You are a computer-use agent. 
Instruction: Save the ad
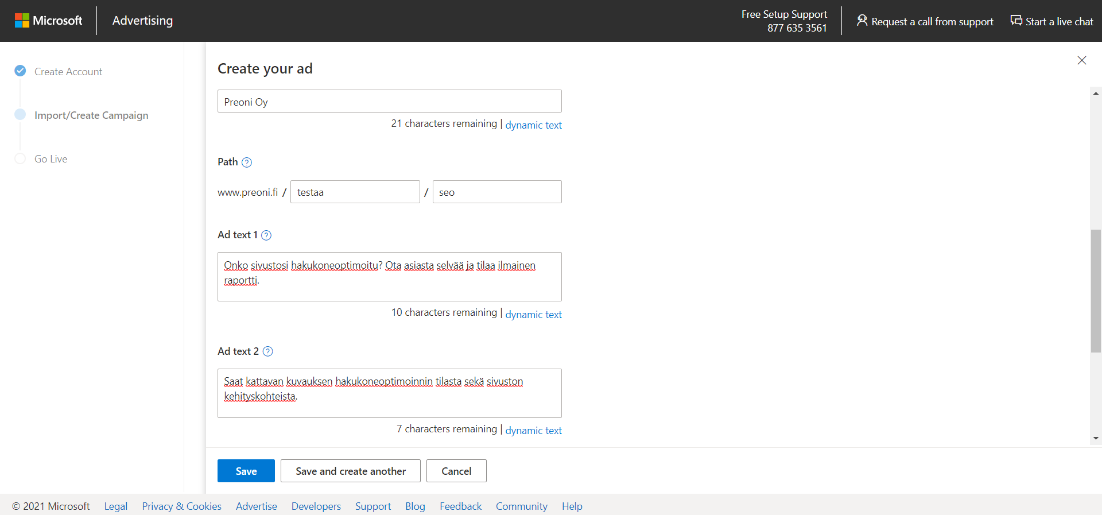click(x=246, y=471)
